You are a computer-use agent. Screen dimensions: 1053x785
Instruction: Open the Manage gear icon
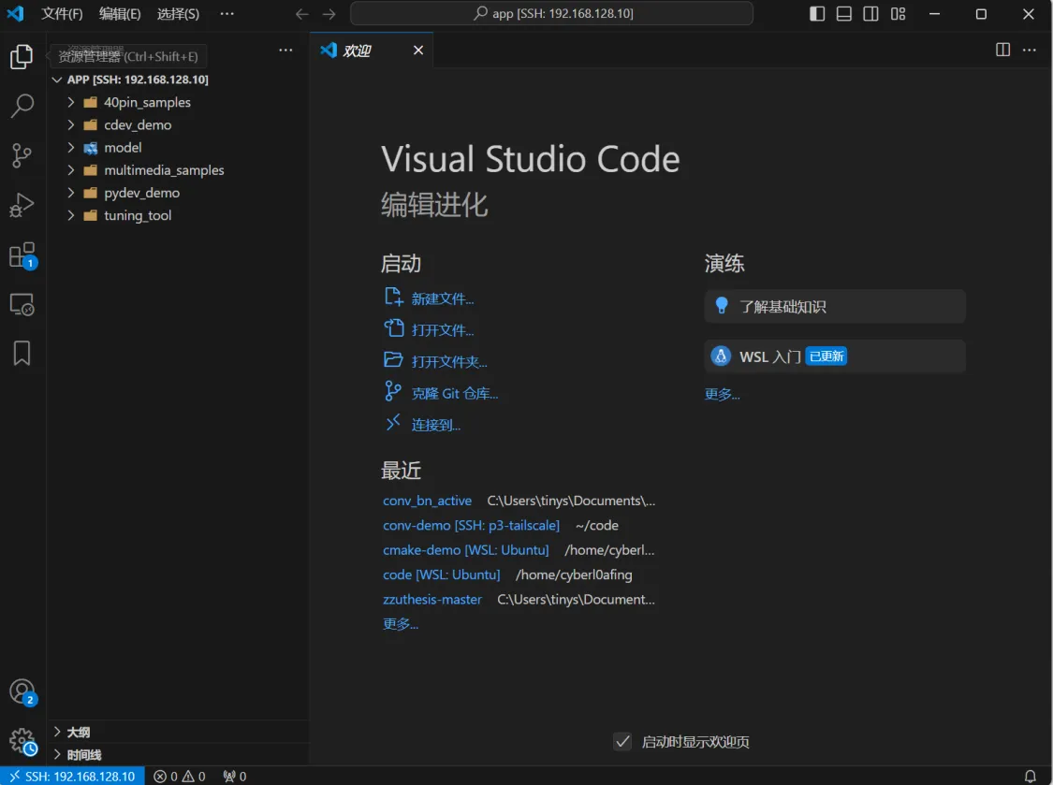22,741
